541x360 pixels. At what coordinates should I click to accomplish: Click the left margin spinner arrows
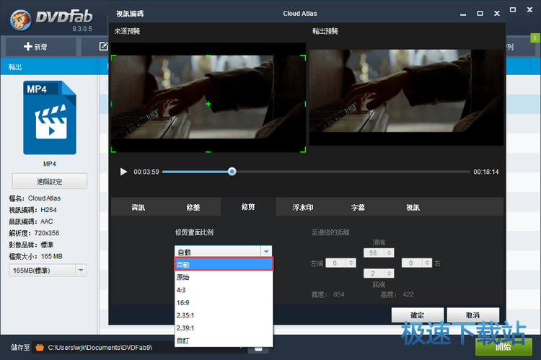click(351, 263)
